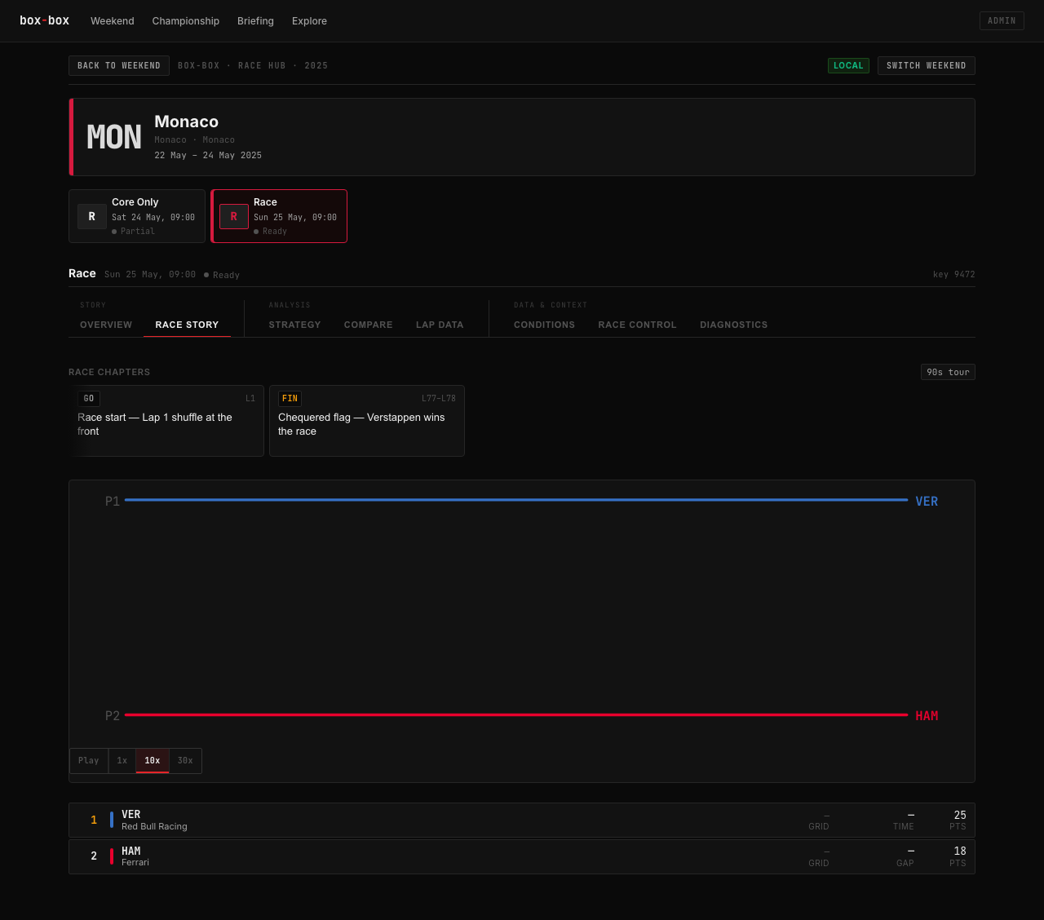Click the ADMIN button
1044x920 pixels.
coord(1002,20)
